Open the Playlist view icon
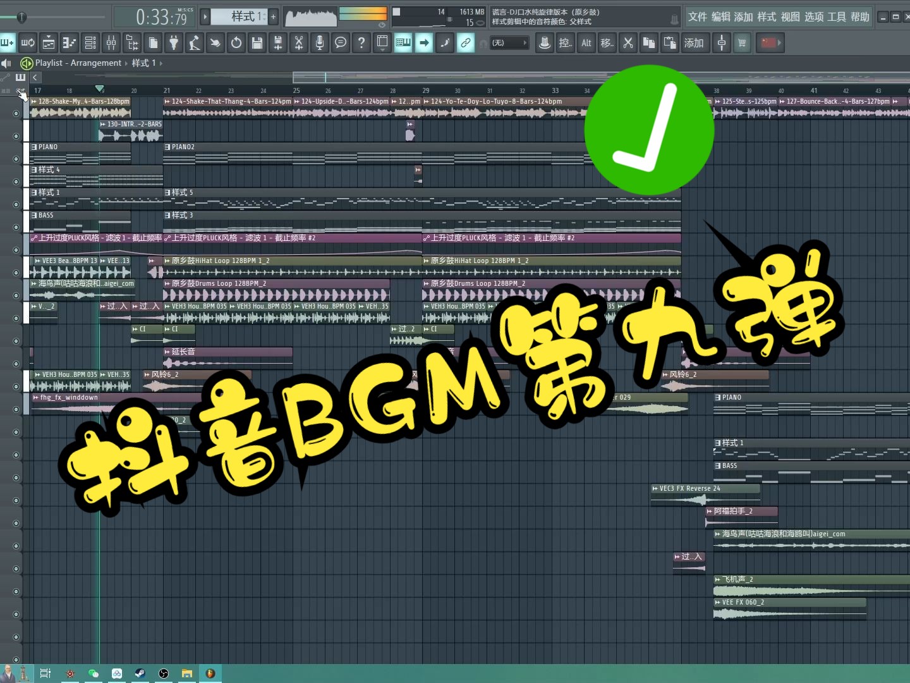Viewport: 910px width, 683px height. (49, 42)
